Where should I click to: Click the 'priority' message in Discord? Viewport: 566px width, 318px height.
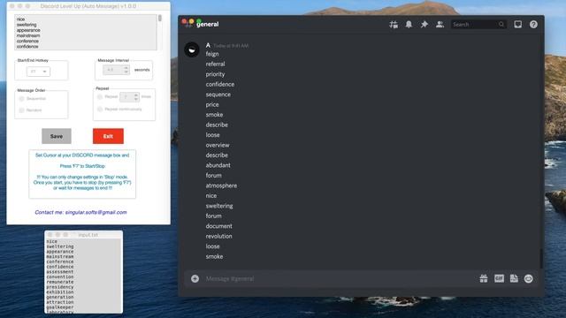pyautogui.click(x=216, y=74)
